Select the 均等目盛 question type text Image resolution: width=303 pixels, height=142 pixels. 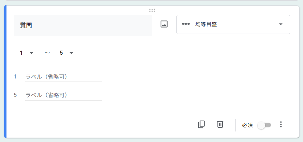(x=206, y=24)
